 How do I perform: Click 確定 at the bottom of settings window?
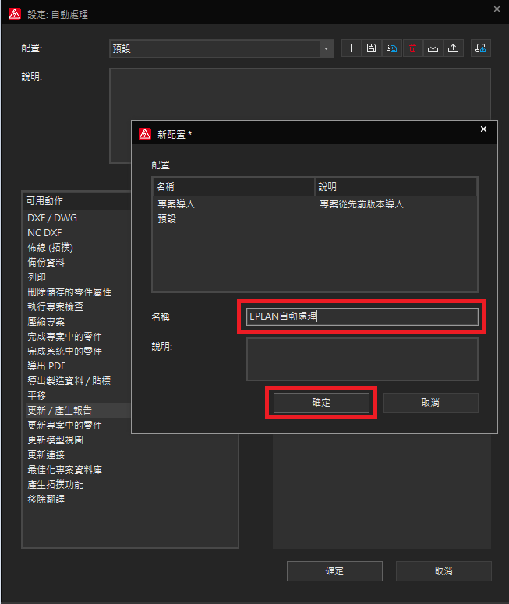[334, 570]
